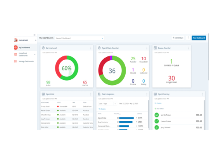Image resolution: width=223 pixels, height=168 pixels.
Task: Click Ross Geller agent row name
Action: tap(45, 127)
